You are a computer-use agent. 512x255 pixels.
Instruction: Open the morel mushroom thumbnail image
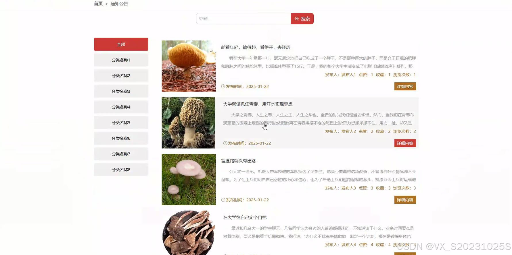(188, 123)
